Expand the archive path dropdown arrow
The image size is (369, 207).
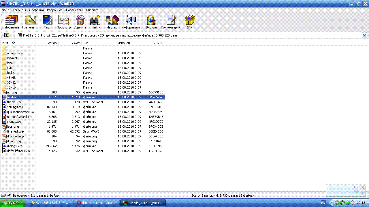tap(364, 35)
